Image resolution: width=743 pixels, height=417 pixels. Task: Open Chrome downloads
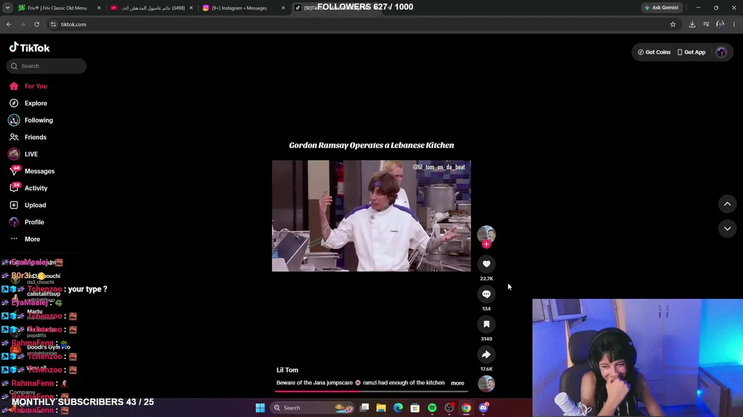point(692,24)
